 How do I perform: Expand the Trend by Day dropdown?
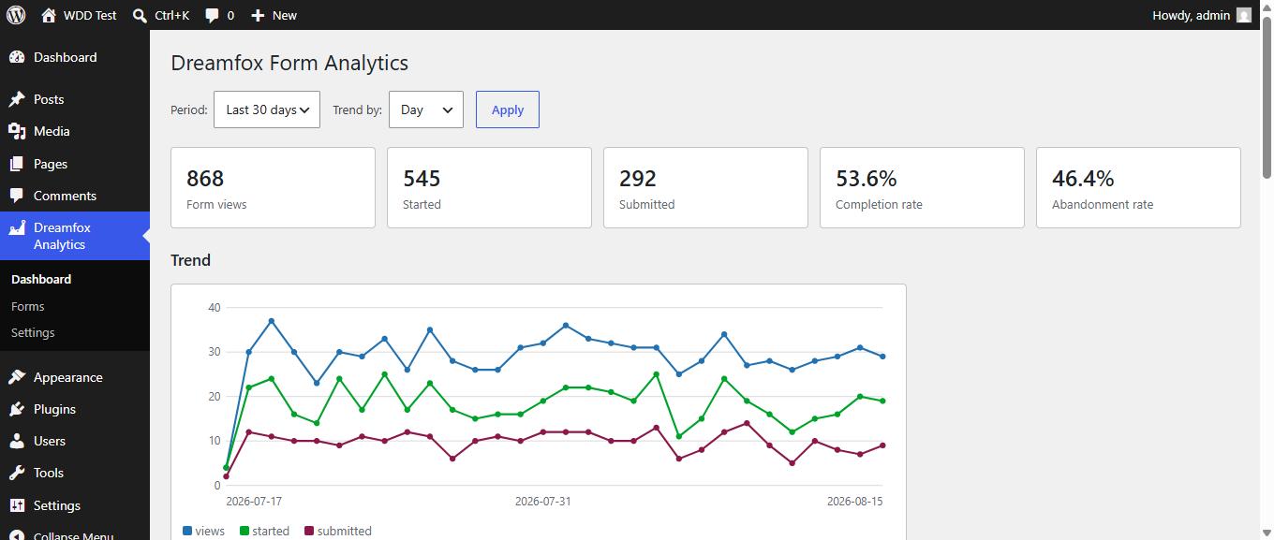426,109
